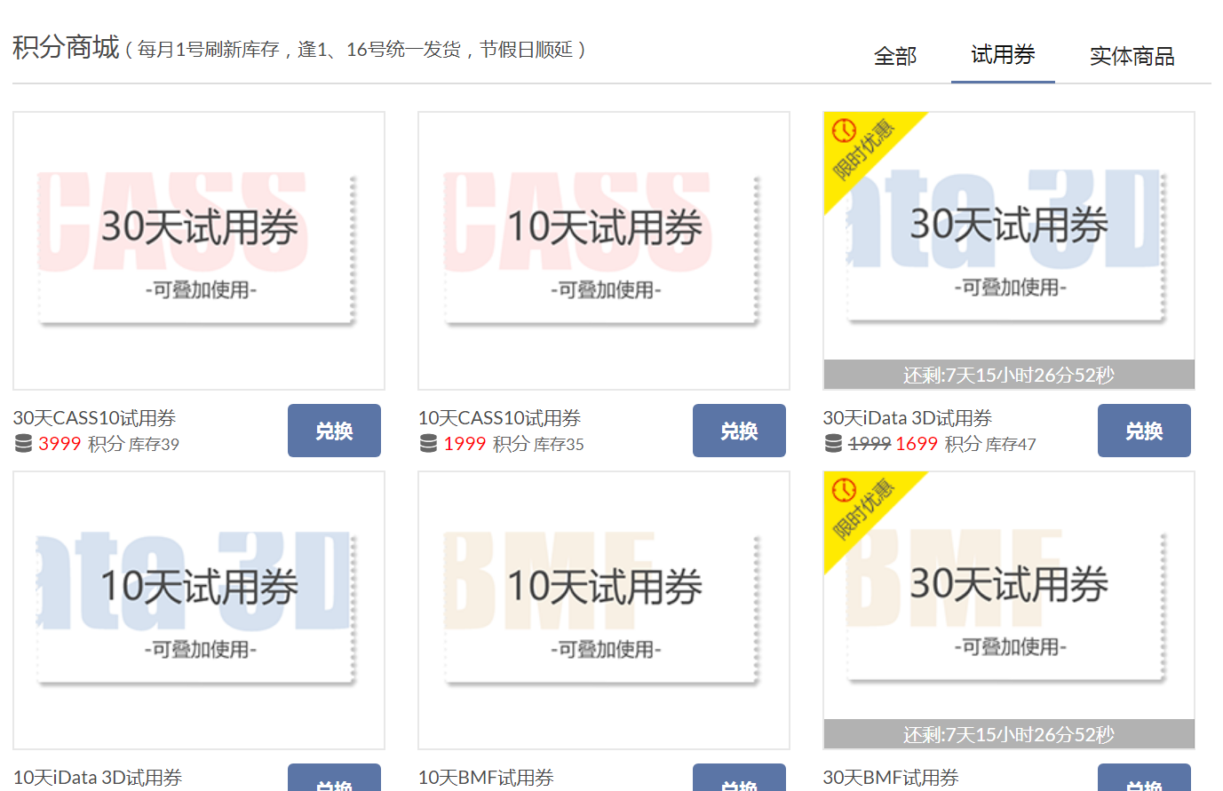Click 兑换 for 30天iData 3D试用券

tap(1144, 431)
